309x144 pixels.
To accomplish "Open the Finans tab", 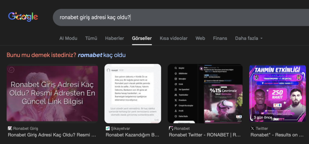I will 220,38.
